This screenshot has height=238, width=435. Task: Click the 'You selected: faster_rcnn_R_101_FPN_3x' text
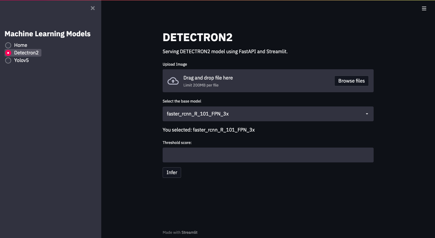pos(209,130)
